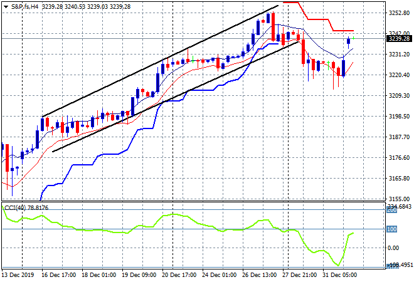Click the CCI 0.00 level label
Image resolution: width=414 pixels, height=282 pixels.
(393, 248)
